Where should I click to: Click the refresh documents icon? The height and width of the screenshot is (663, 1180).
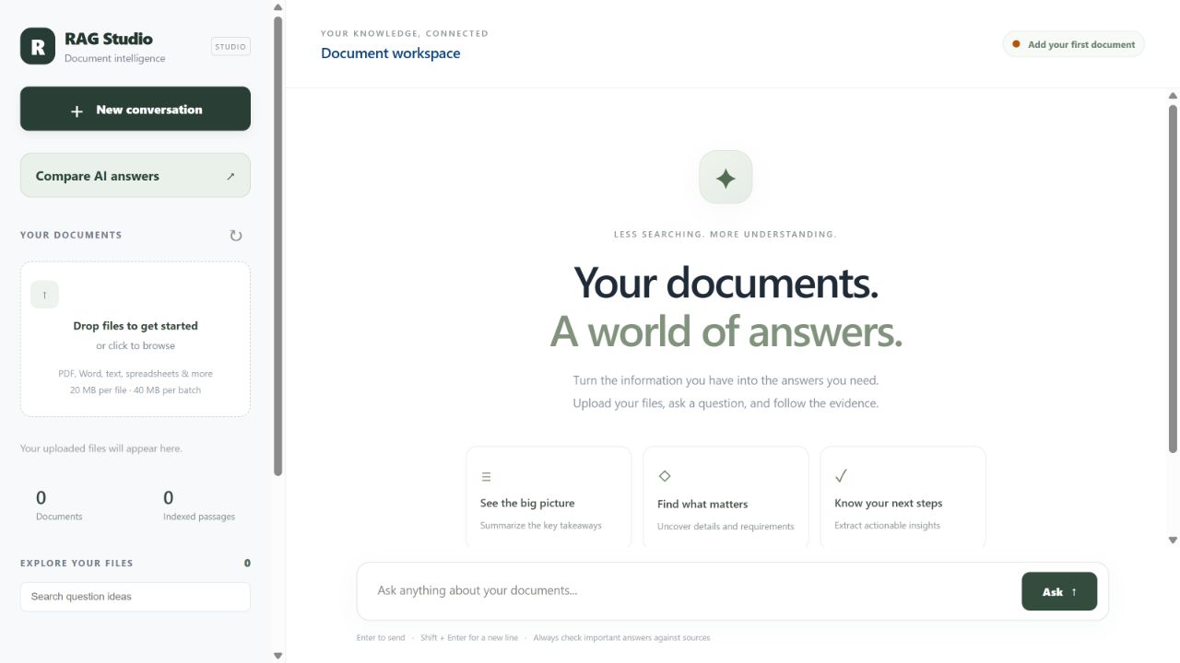236,236
